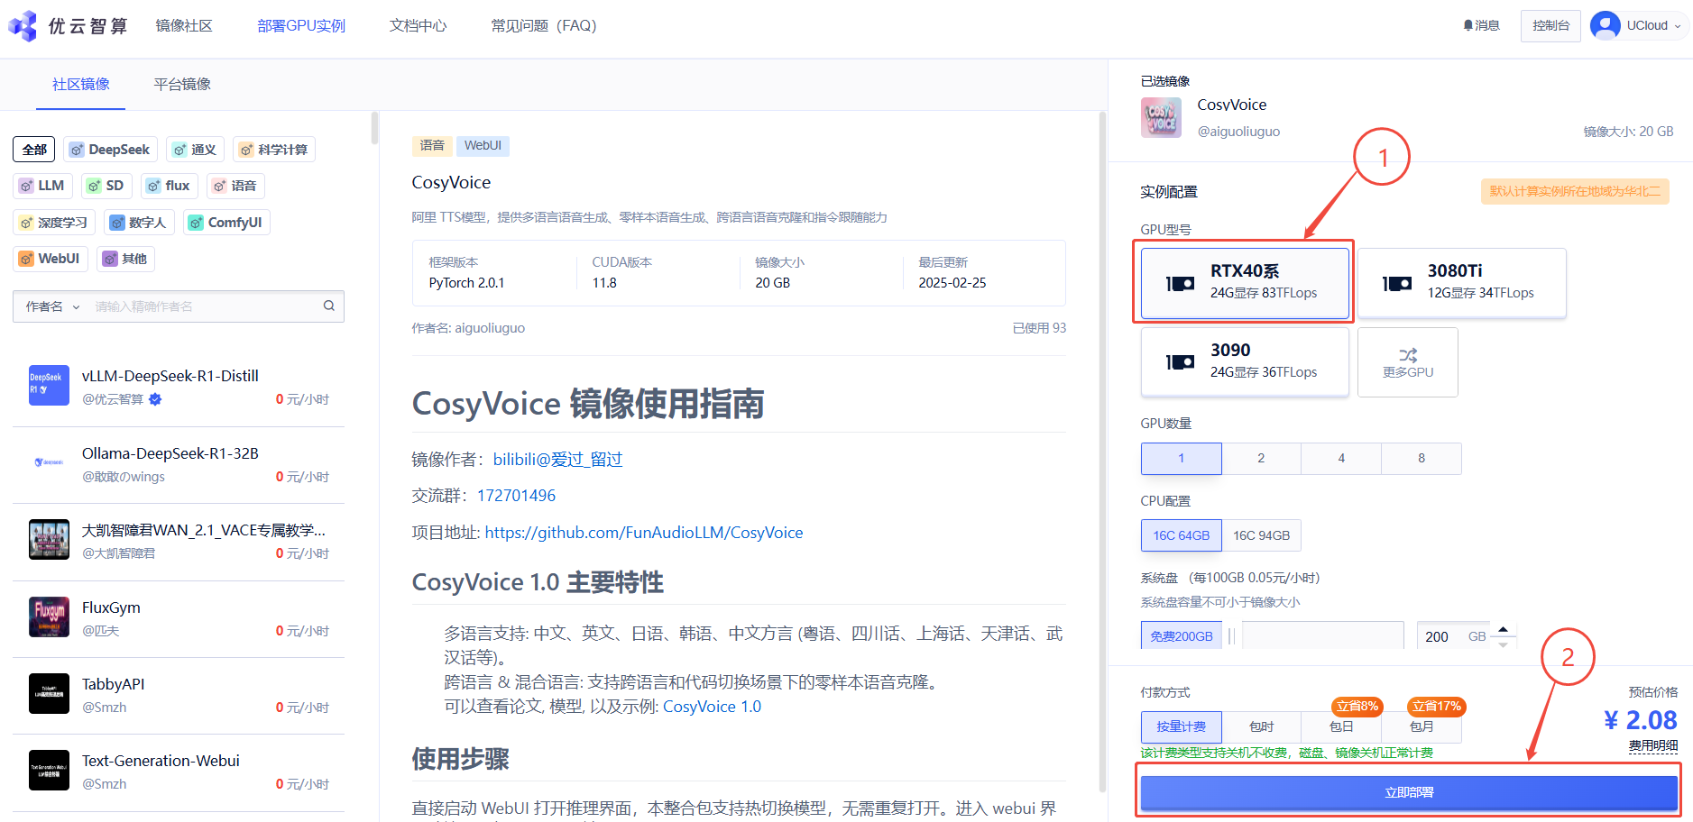Open the 172701496 group link

point(516,496)
